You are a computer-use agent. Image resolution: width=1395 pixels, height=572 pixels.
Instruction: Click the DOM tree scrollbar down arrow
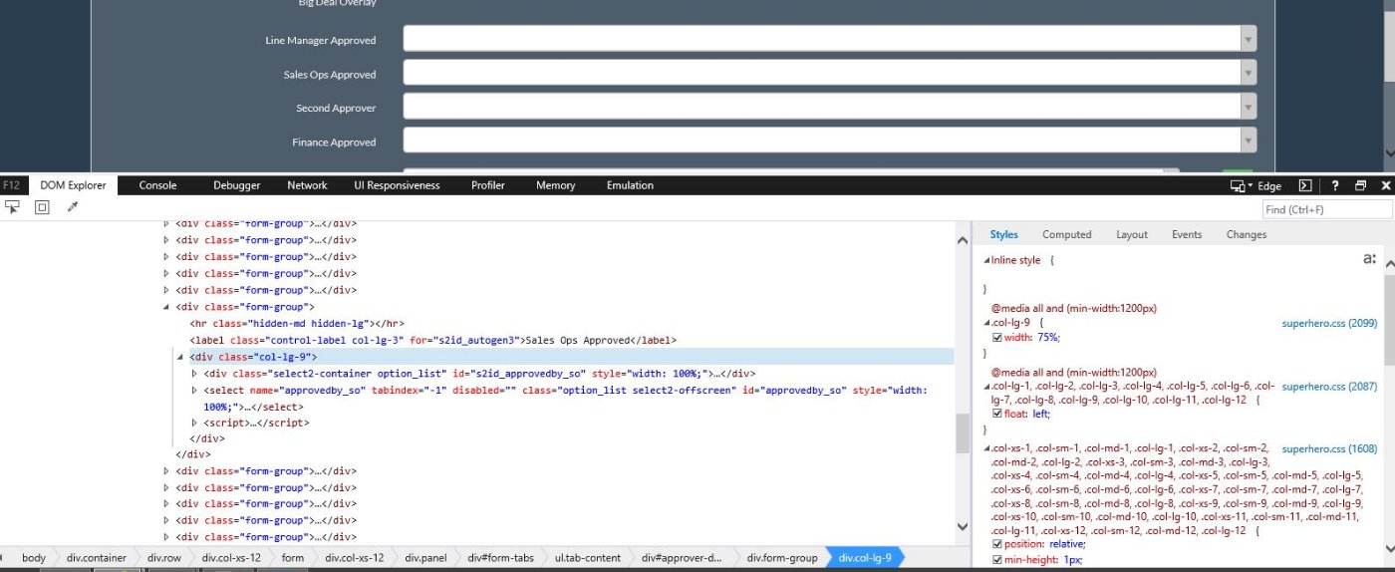963,526
